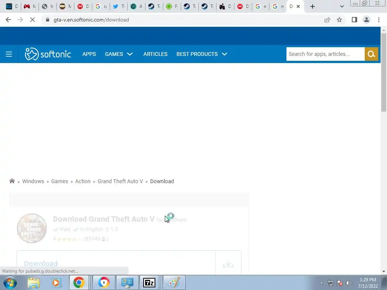
Task: Click the Download link in the download box
Action: [41, 263]
